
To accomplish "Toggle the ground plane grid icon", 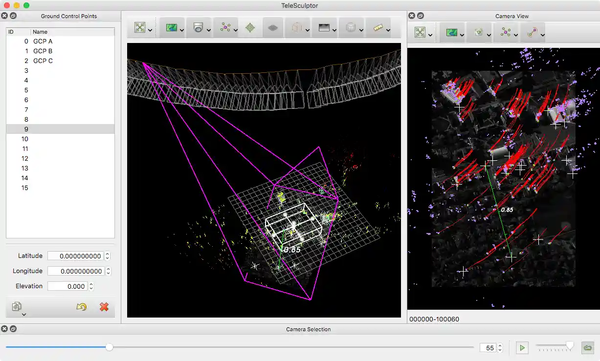I will point(273,28).
